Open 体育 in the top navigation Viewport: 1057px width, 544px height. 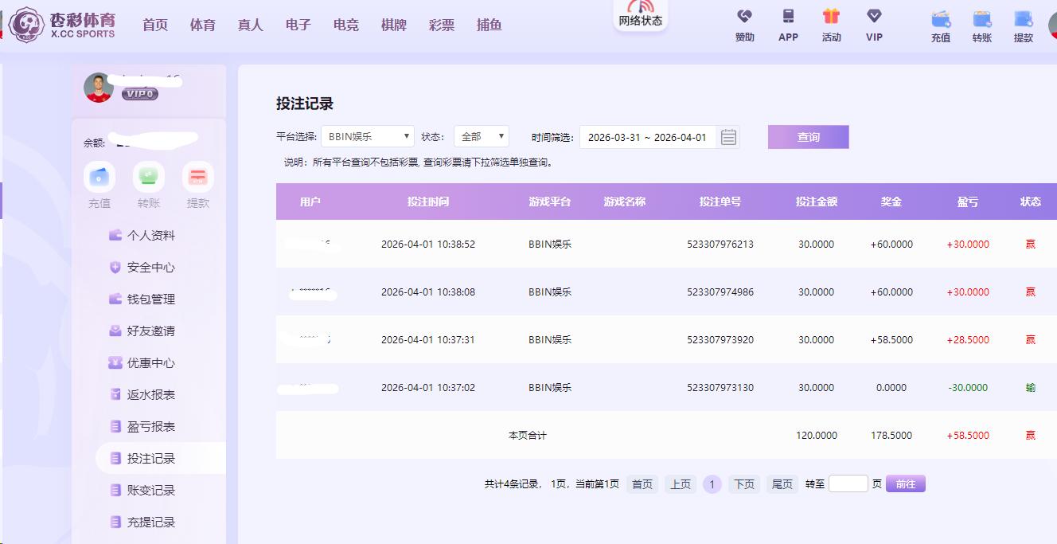(203, 25)
